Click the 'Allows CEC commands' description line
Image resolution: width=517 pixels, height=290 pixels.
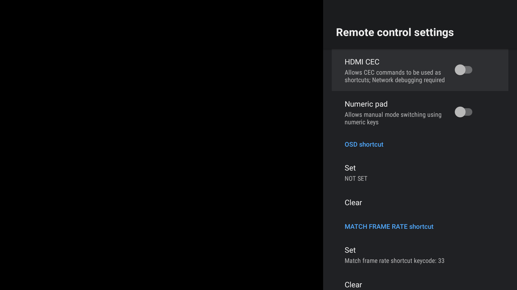[393, 73]
